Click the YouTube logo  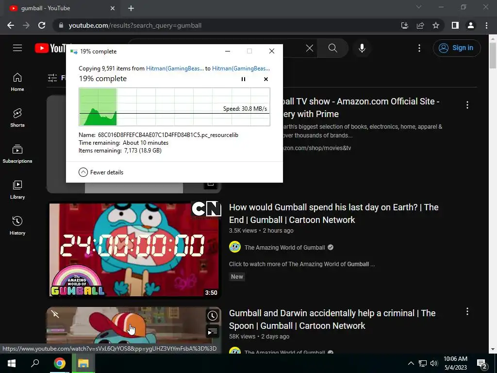50,48
